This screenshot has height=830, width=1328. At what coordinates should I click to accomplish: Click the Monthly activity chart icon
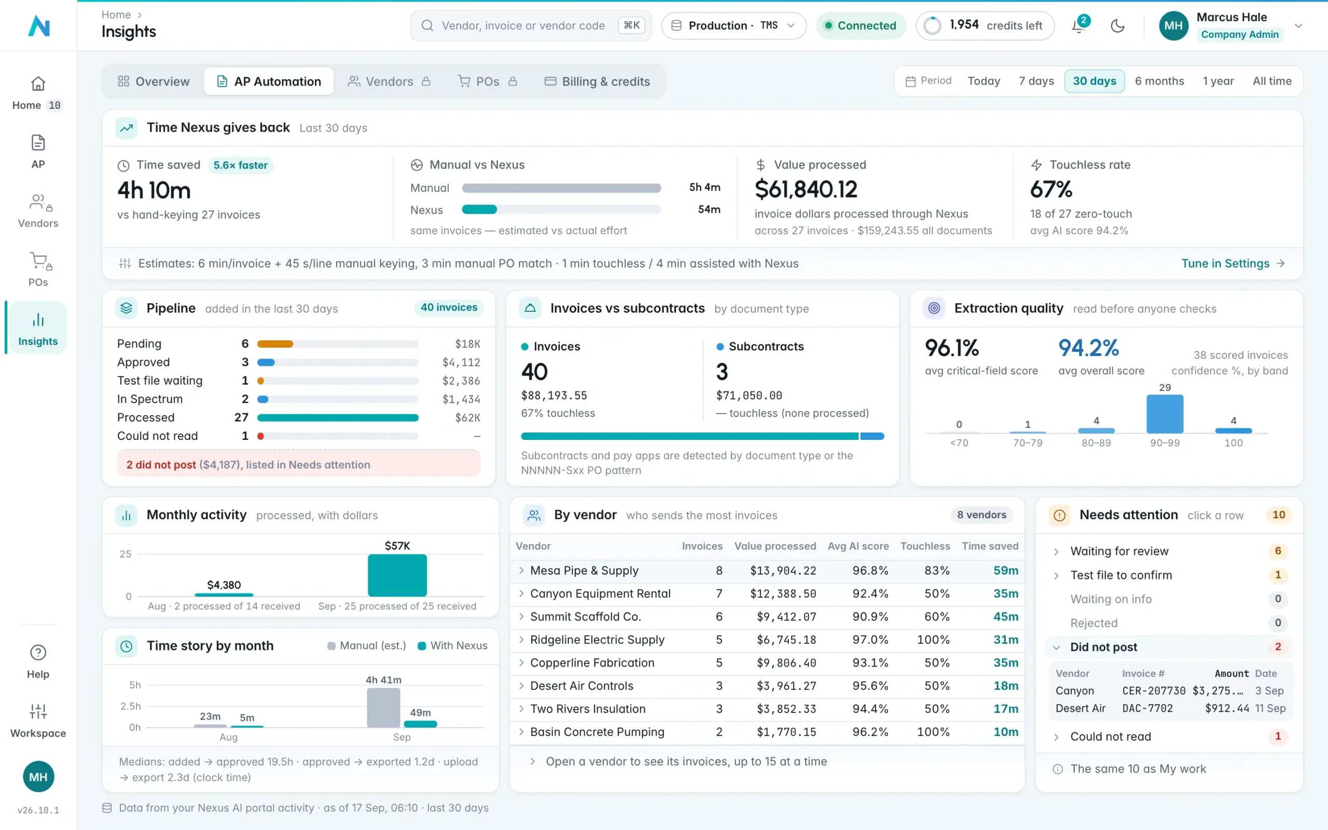pos(126,516)
